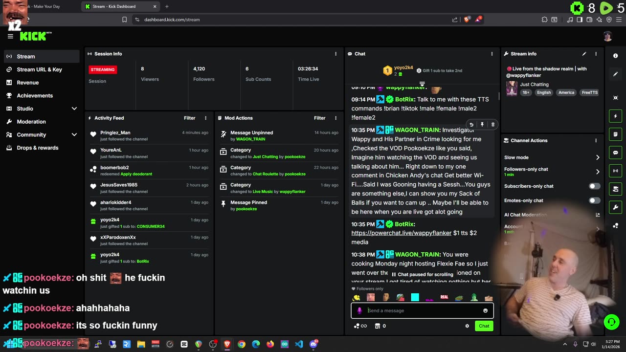Open Visual Studio Code from taskbar
Image resolution: width=626 pixels, height=352 pixels.
pyautogui.click(x=299, y=344)
